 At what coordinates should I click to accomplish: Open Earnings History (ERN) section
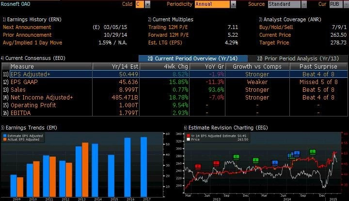tap(32, 19)
